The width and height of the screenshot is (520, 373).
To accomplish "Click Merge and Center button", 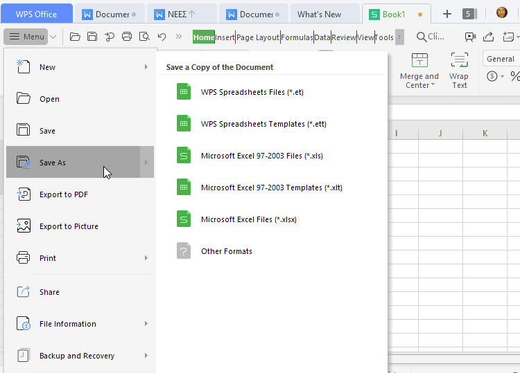I will click(x=419, y=71).
